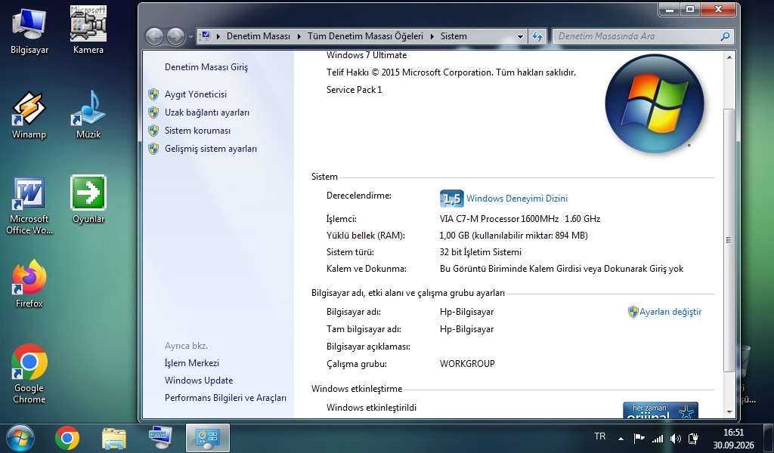Viewport: 774px width, 453px height.
Task: Select Sistem breadcrumb segment
Action: 454,36
